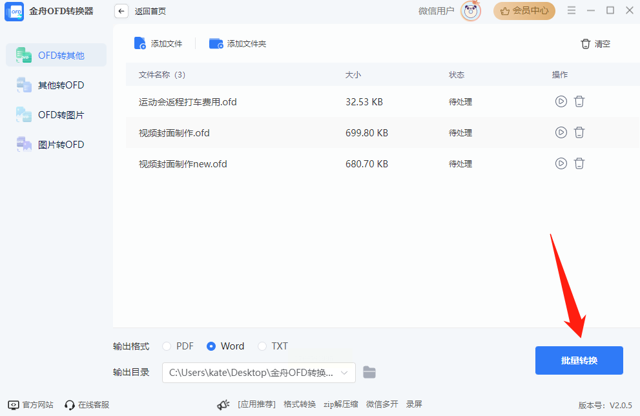Open 会员中心 member center

pos(524,11)
